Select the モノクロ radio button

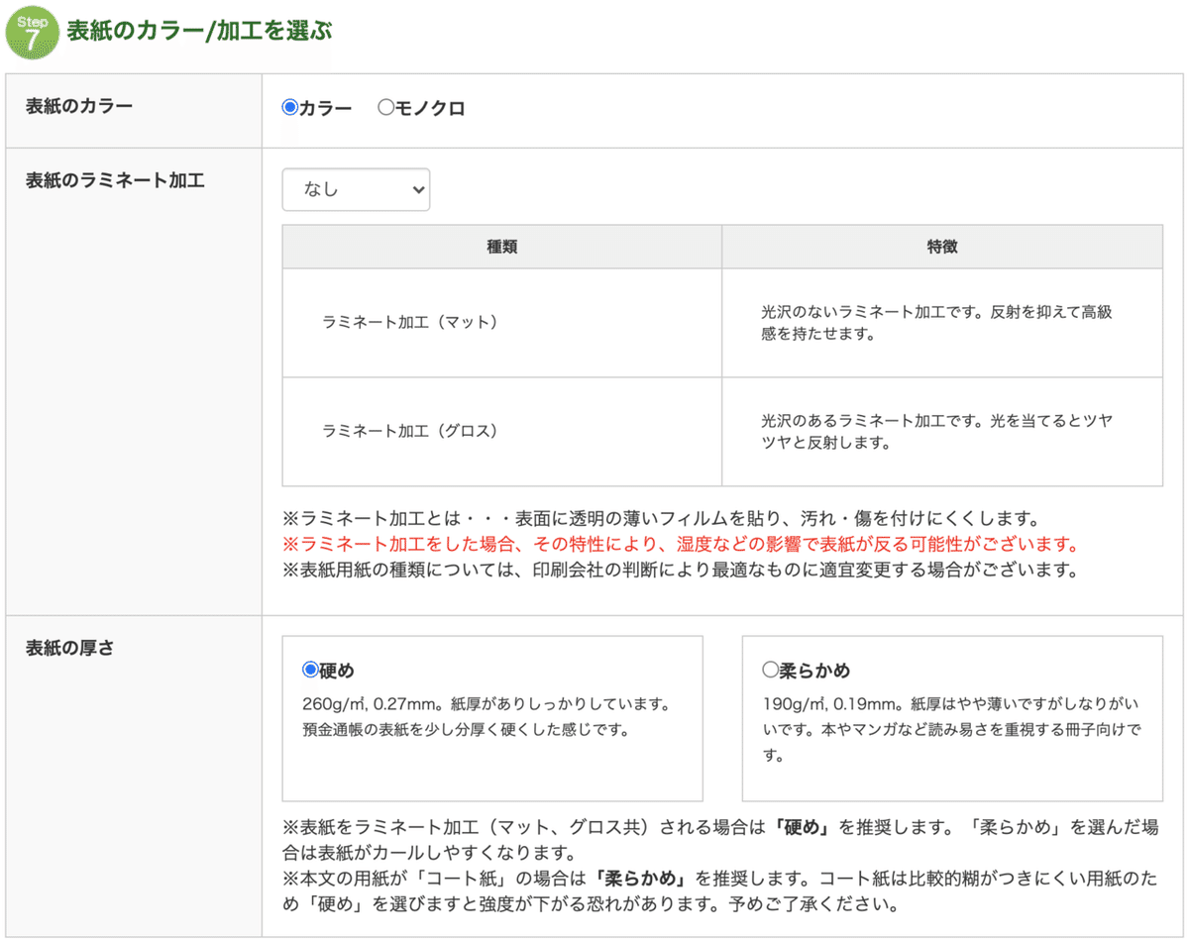[x=386, y=109]
